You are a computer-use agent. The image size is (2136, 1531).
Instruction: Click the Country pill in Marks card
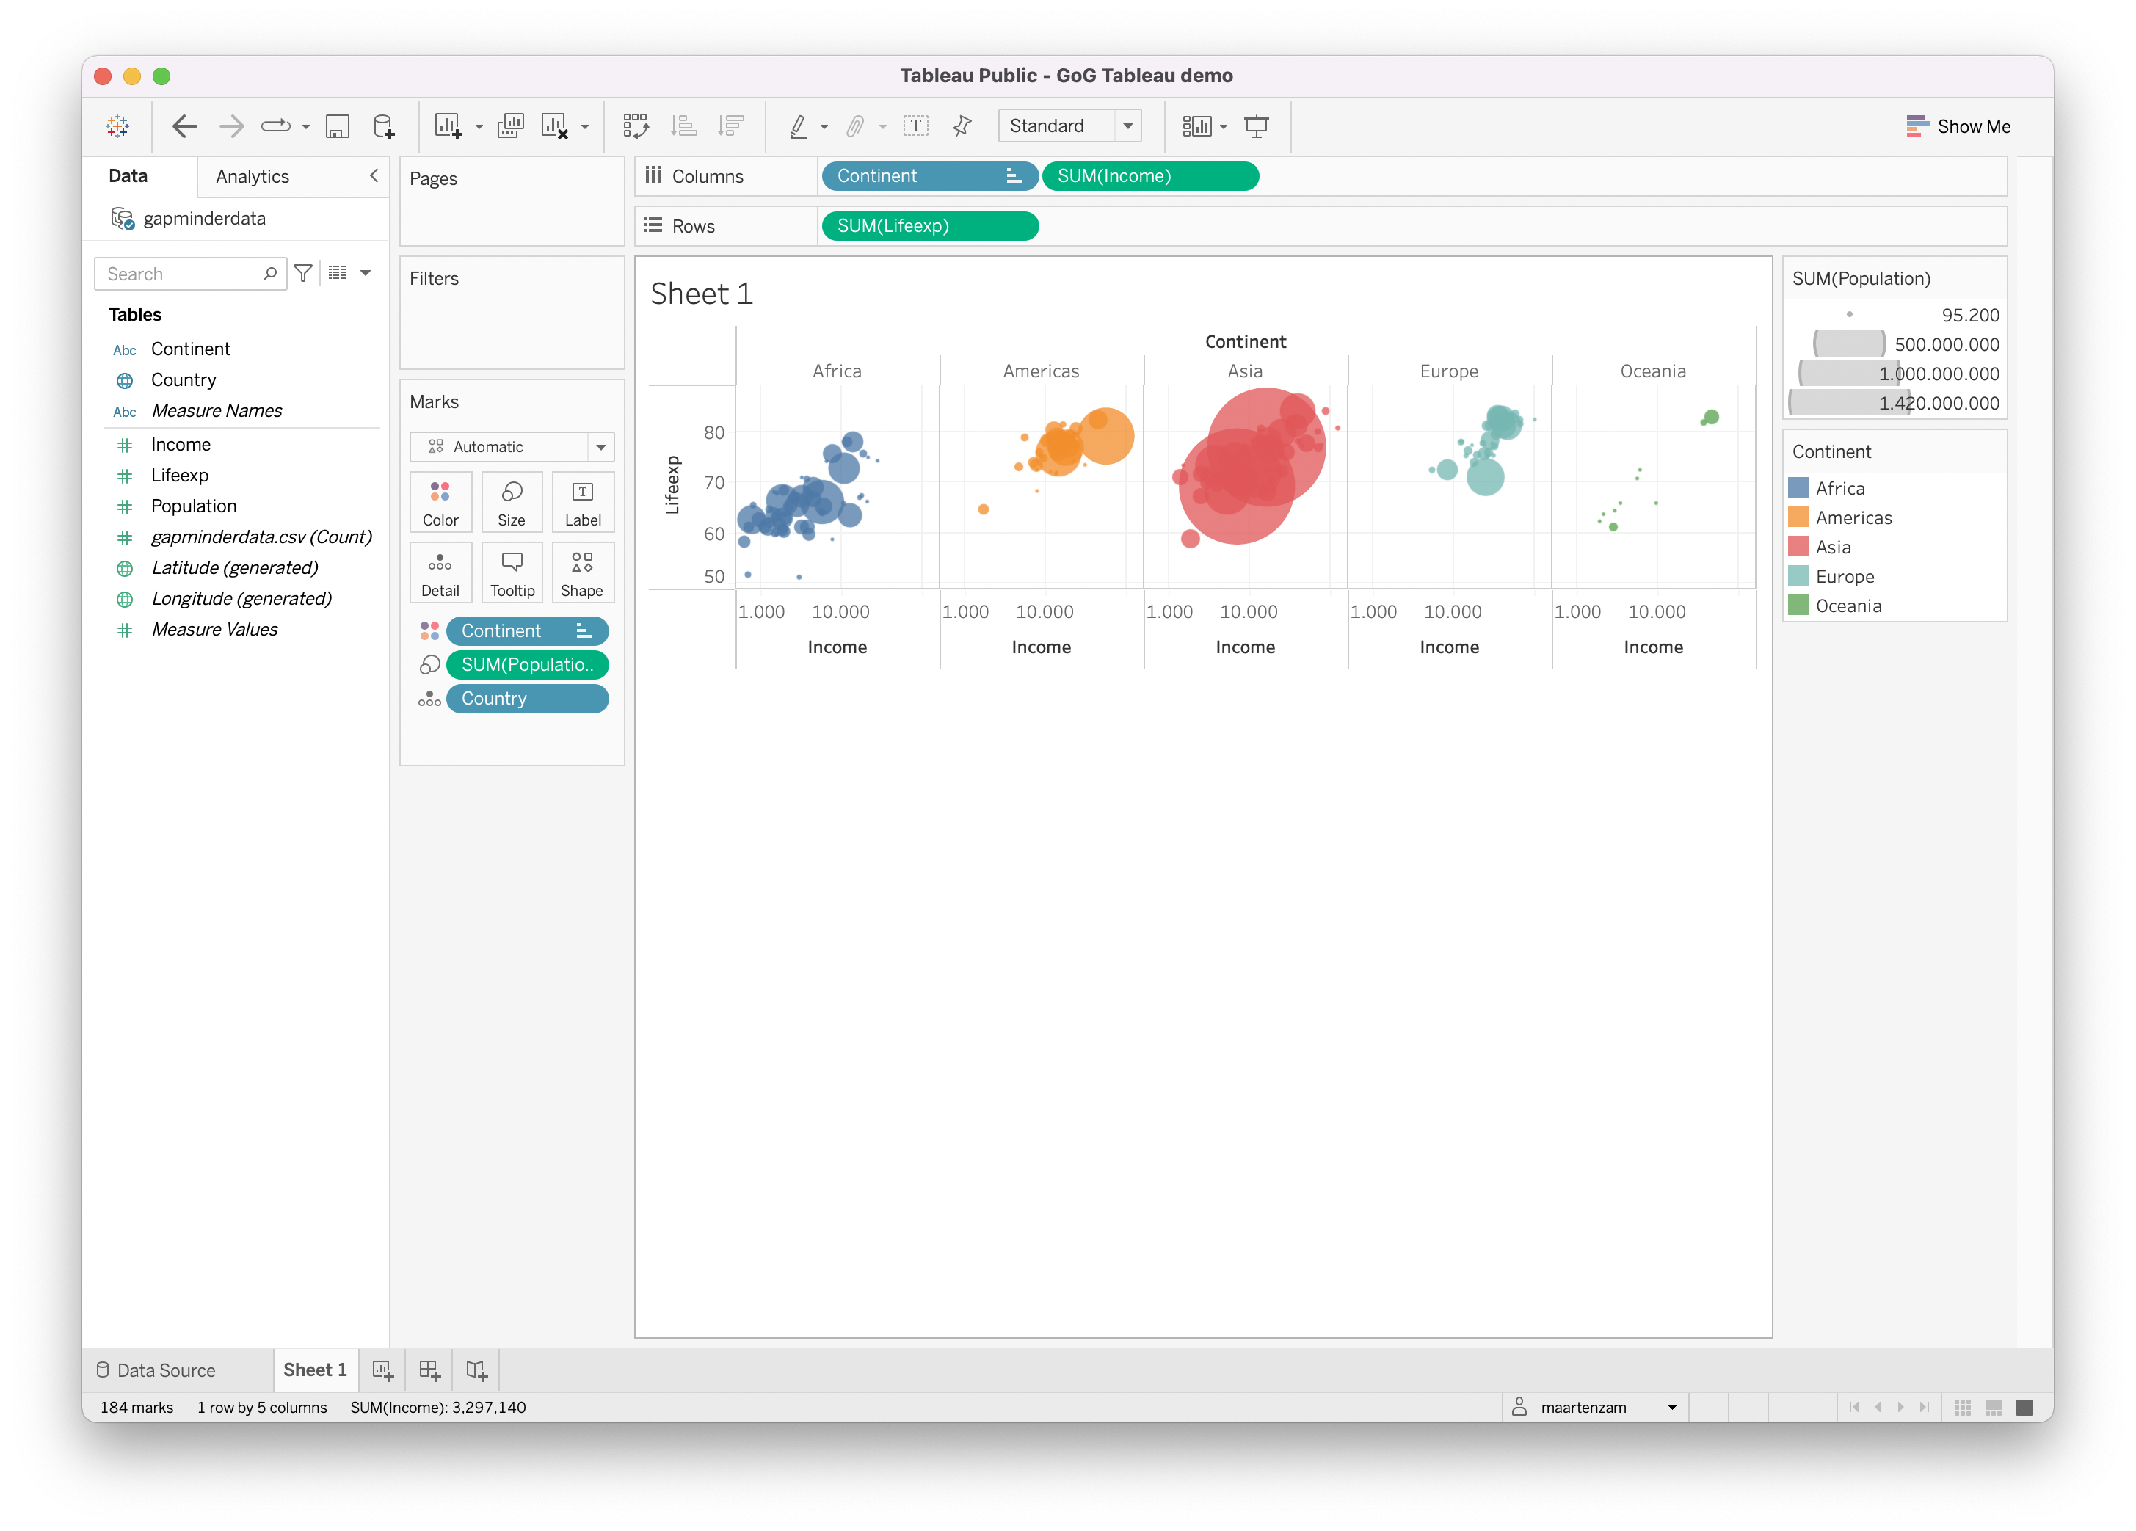pyautogui.click(x=528, y=699)
